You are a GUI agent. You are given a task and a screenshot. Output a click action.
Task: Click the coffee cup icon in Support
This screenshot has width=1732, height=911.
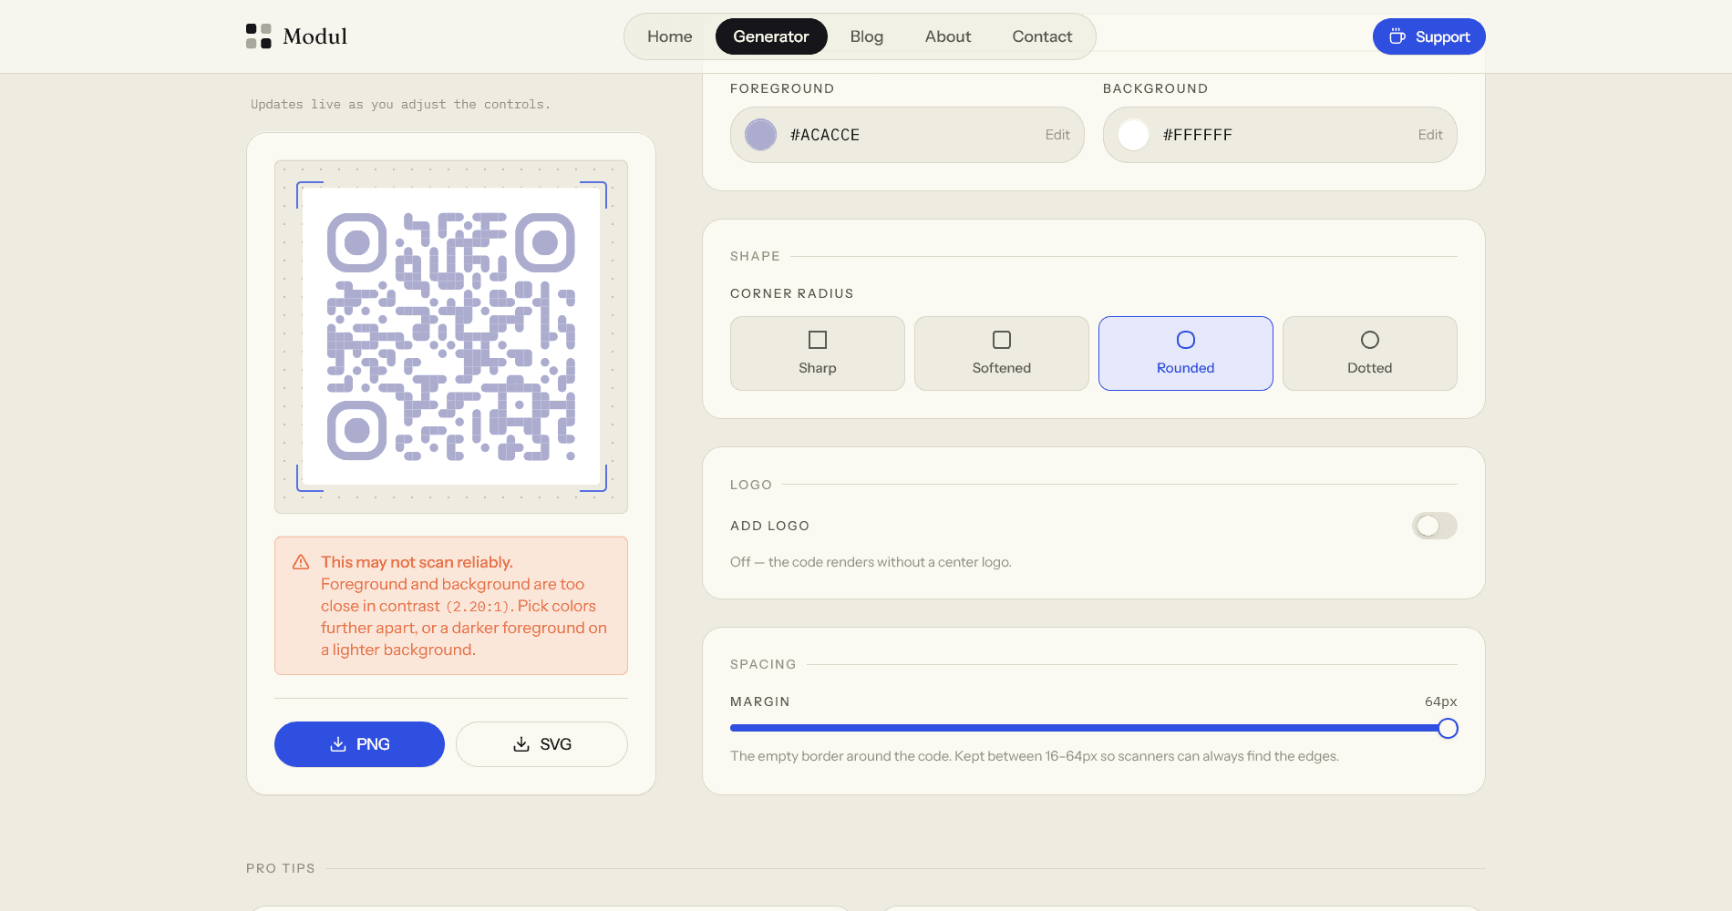click(x=1397, y=36)
